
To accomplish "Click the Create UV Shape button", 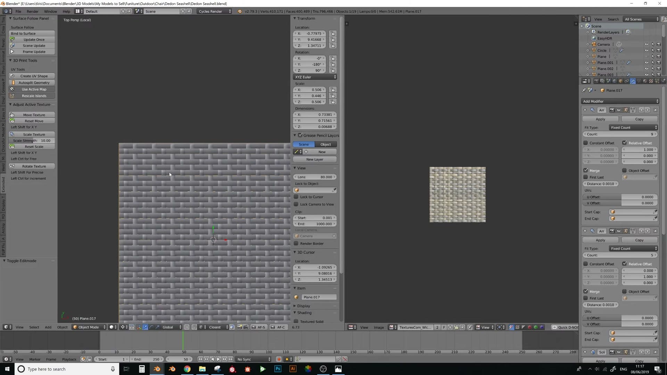I will pos(32,76).
